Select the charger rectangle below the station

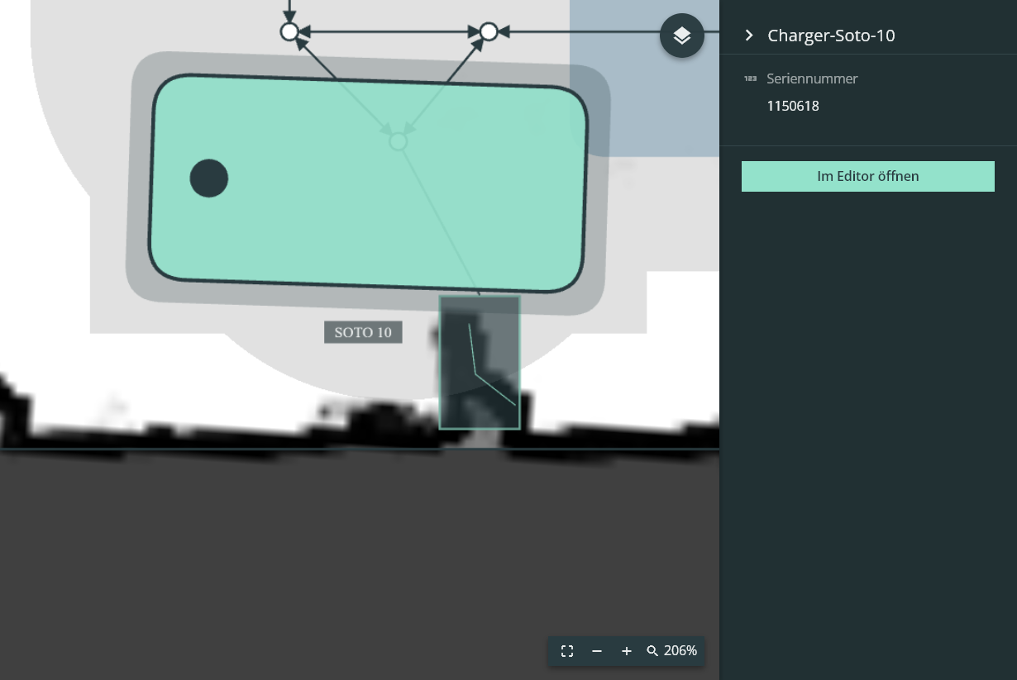pos(480,363)
